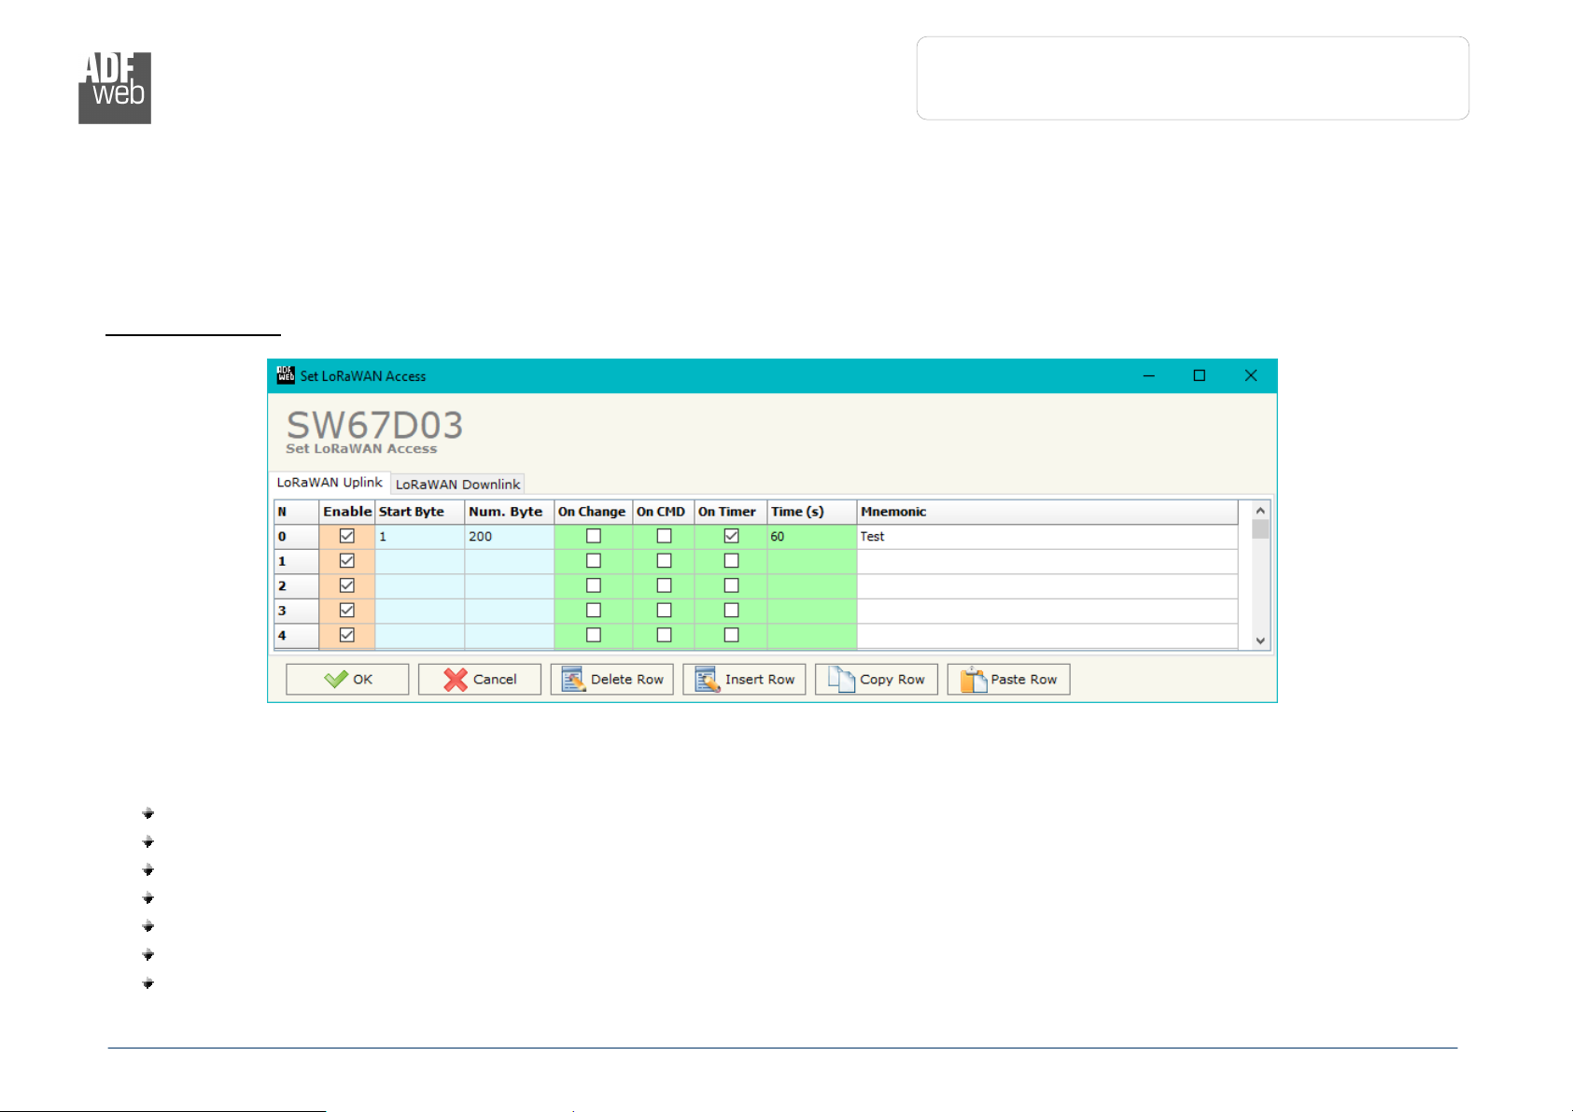Click the Insert Row icon
The height and width of the screenshot is (1112, 1573).
(707, 680)
